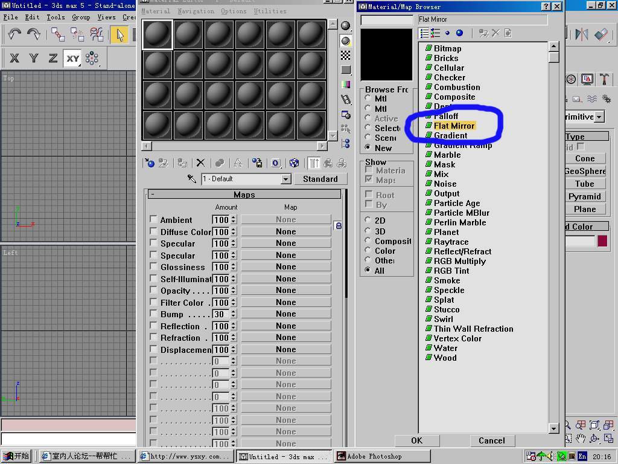Click the XY plane restrict button
The height and width of the screenshot is (464, 618).
(72, 59)
